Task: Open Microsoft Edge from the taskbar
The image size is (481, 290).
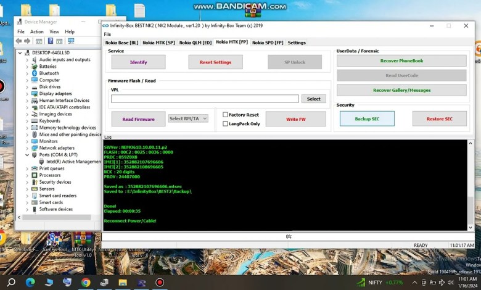Action: click(x=30, y=282)
